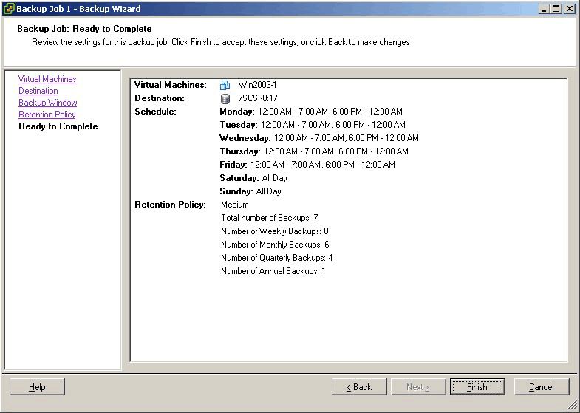580x413 pixels.
Task: Click the Win2003-1 virtual machine icon
Action: [225, 85]
